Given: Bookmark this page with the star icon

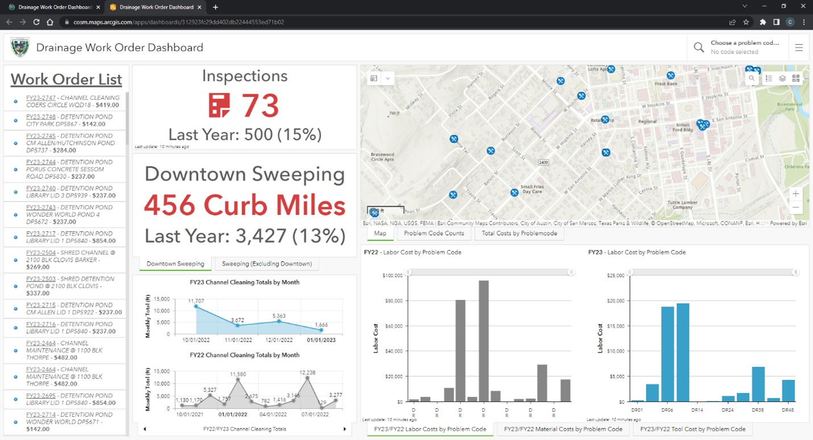Looking at the screenshot, I should (x=746, y=22).
